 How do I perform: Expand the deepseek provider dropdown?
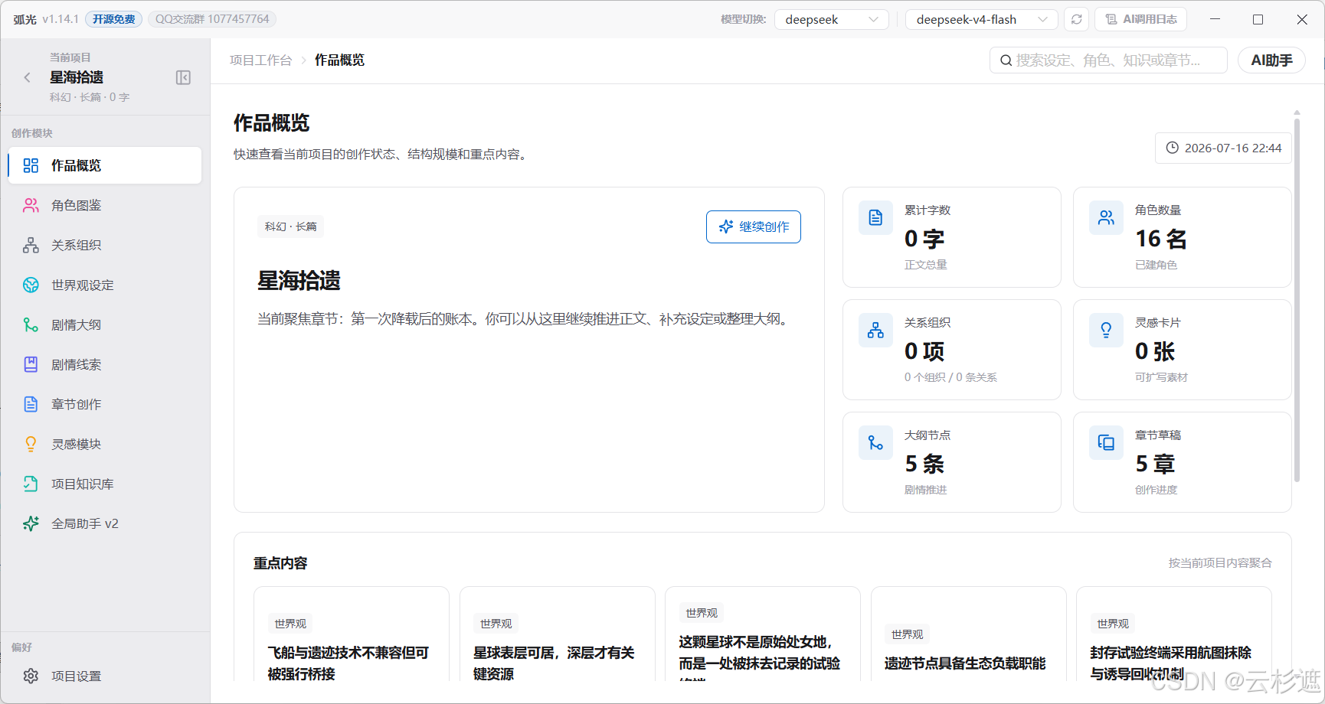(x=831, y=19)
